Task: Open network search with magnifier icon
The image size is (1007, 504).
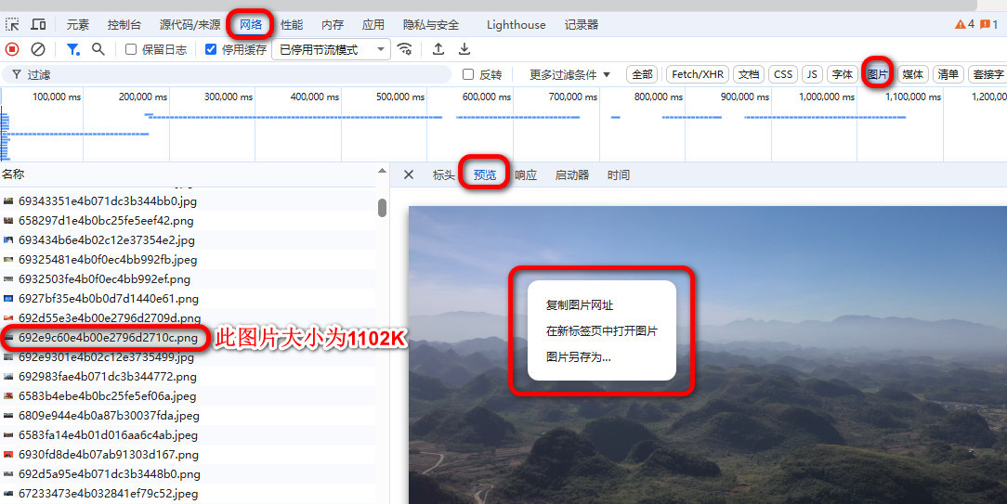Action: 98,49
